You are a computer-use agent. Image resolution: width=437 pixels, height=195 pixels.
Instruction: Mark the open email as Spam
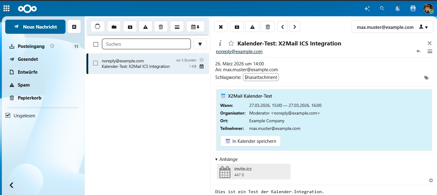click(252, 26)
